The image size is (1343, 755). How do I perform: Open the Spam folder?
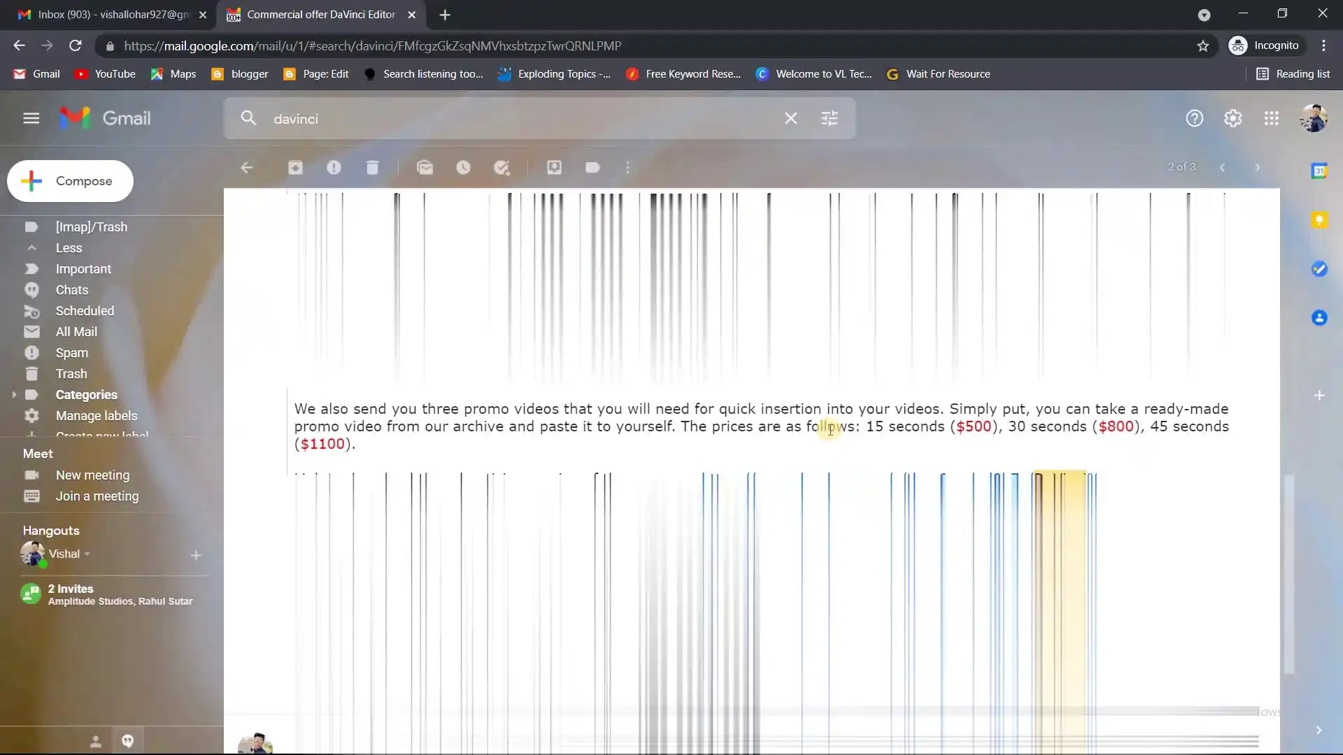71,353
